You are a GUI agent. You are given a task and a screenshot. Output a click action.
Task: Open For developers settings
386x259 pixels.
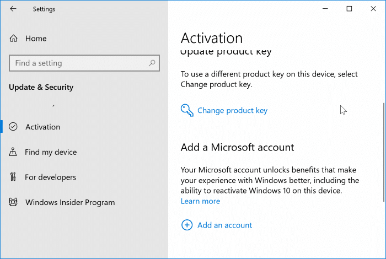click(51, 177)
